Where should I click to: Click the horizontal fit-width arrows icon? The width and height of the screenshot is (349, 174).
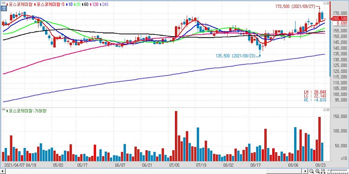[323, 171]
